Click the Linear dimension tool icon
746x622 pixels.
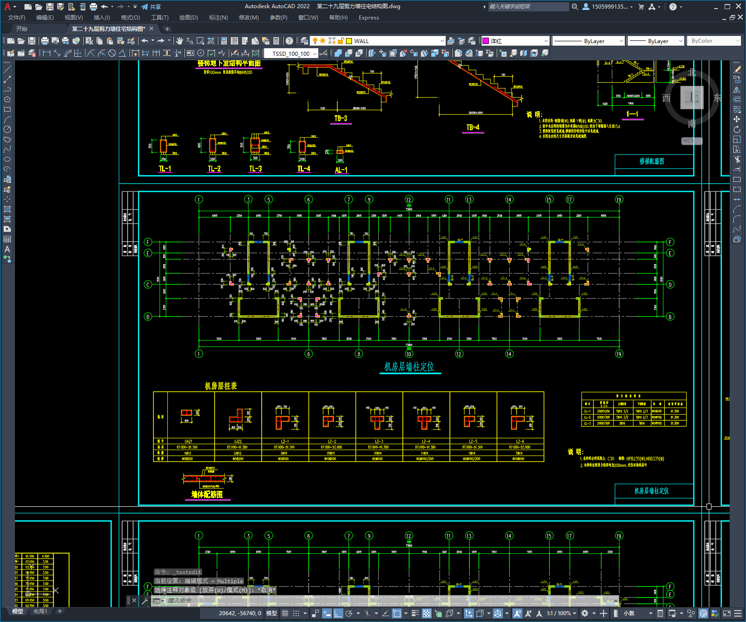coord(46,53)
